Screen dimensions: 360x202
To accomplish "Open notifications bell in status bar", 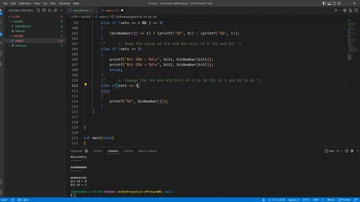I will (x=355, y=200).
